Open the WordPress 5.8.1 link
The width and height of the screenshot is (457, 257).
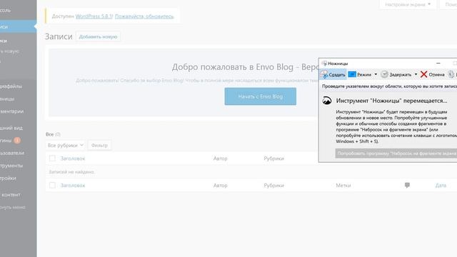coord(94,16)
